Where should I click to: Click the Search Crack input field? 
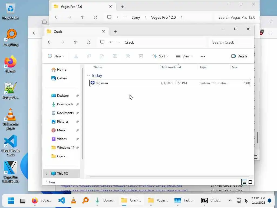pyautogui.click(x=230, y=42)
